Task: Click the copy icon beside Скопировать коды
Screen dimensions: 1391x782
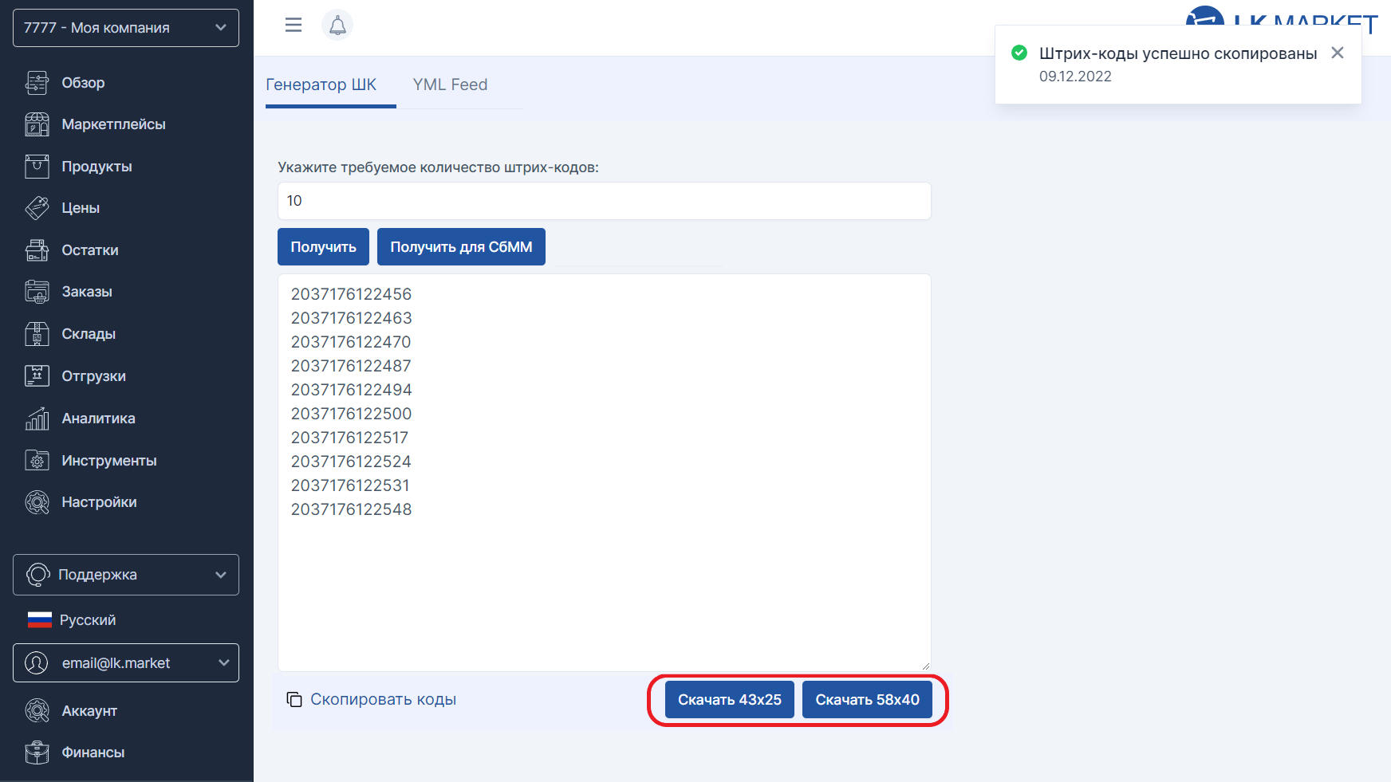Action: click(x=294, y=699)
